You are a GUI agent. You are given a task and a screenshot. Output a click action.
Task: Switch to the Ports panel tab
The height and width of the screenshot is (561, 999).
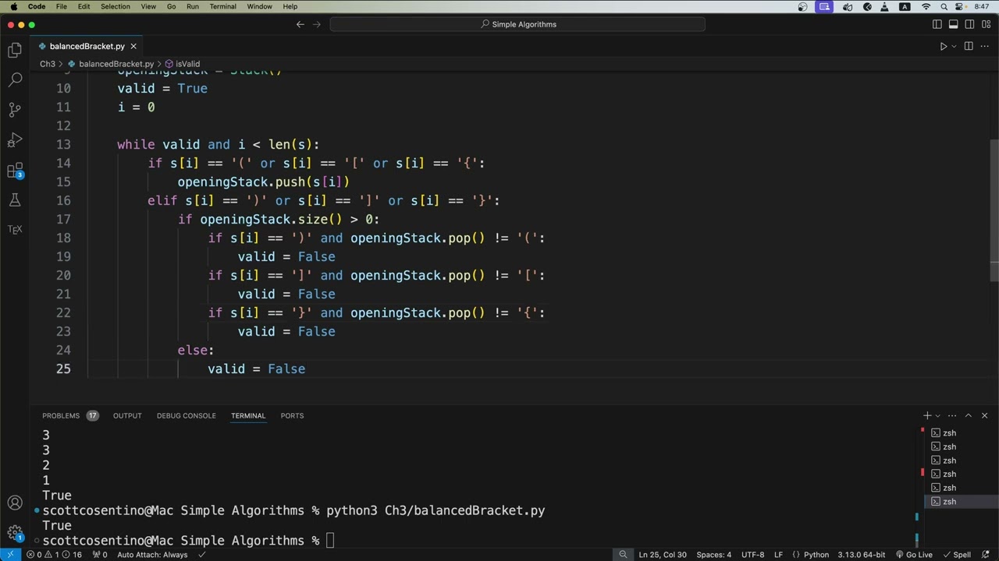tap(292, 415)
